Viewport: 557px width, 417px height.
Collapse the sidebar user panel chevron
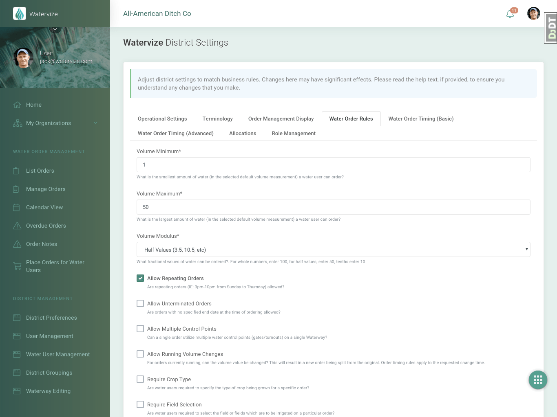pos(55,29)
